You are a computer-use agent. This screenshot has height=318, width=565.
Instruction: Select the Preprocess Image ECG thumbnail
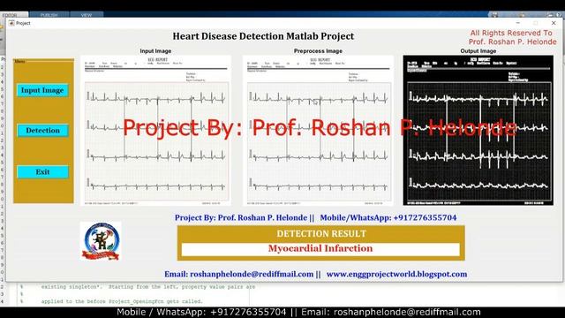(318, 130)
